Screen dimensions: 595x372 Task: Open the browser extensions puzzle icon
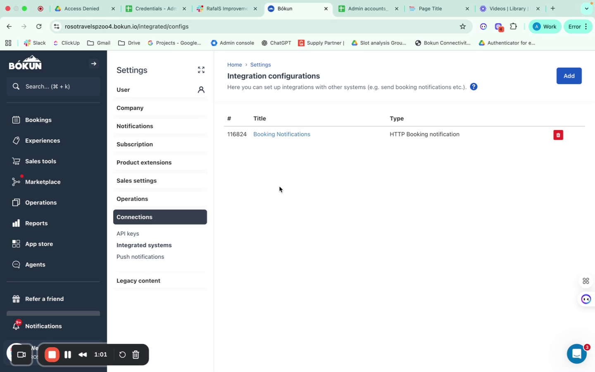point(513,26)
